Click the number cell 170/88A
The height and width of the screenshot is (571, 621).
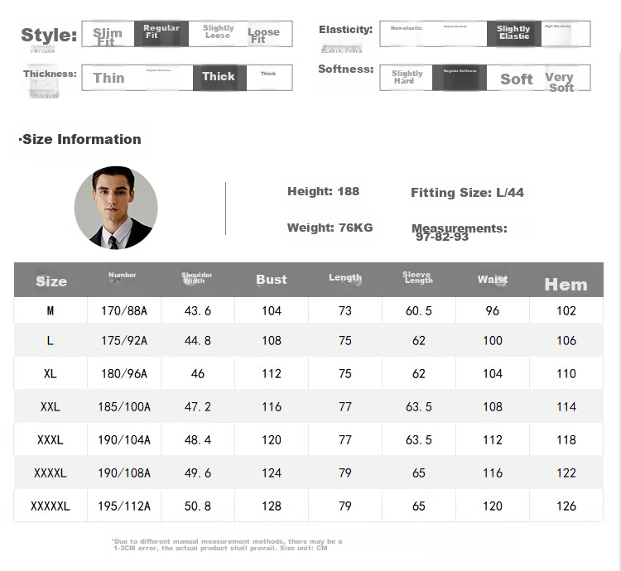(124, 311)
